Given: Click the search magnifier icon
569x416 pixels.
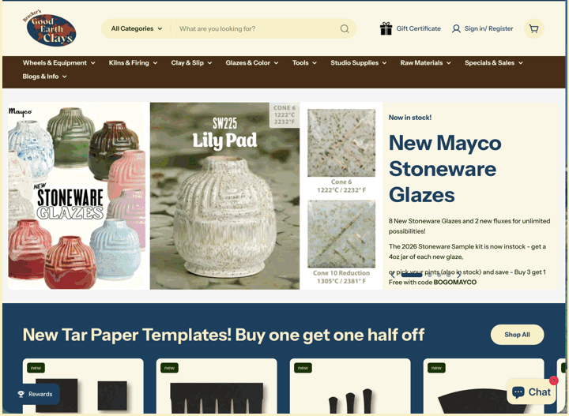Looking at the screenshot, I should [345, 28].
